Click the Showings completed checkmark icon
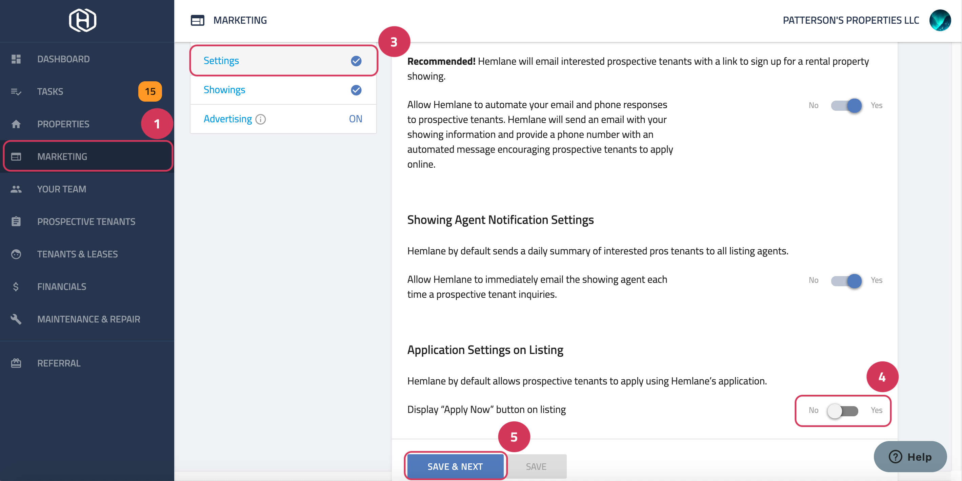This screenshot has height=481, width=962. (356, 90)
